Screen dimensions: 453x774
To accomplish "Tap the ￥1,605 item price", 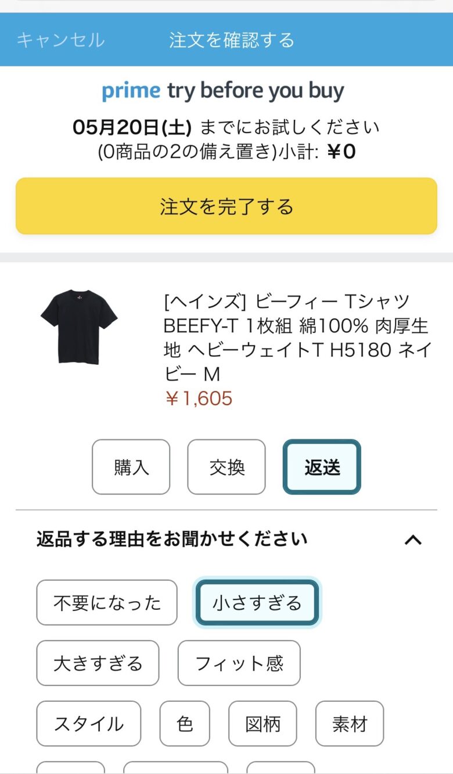I will coord(199,399).
